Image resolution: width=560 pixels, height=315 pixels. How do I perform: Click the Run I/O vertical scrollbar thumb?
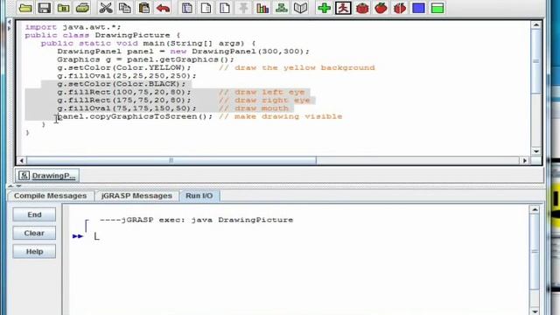535,252
